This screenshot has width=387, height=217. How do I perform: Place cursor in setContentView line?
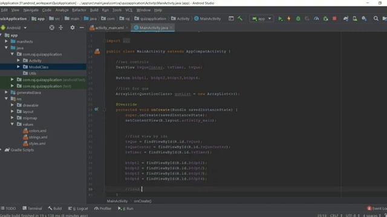(x=171, y=121)
